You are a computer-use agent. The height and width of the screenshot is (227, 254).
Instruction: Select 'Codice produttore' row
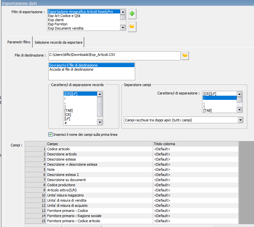tap(100, 185)
